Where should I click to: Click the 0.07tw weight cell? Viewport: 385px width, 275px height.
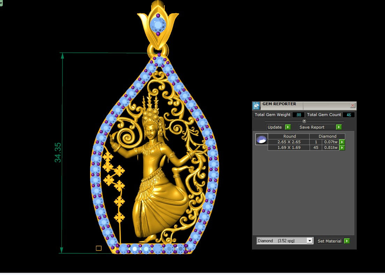point(331,142)
